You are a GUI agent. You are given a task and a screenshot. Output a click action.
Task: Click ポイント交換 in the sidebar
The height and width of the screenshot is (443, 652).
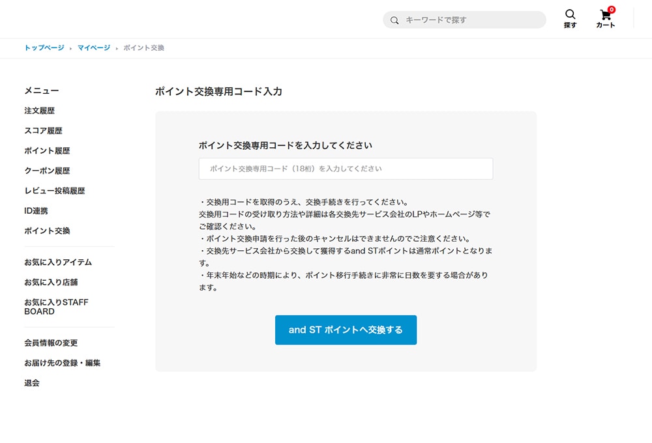47,231
